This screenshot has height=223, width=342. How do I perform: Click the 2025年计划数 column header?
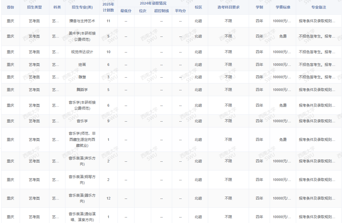(108, 7)
